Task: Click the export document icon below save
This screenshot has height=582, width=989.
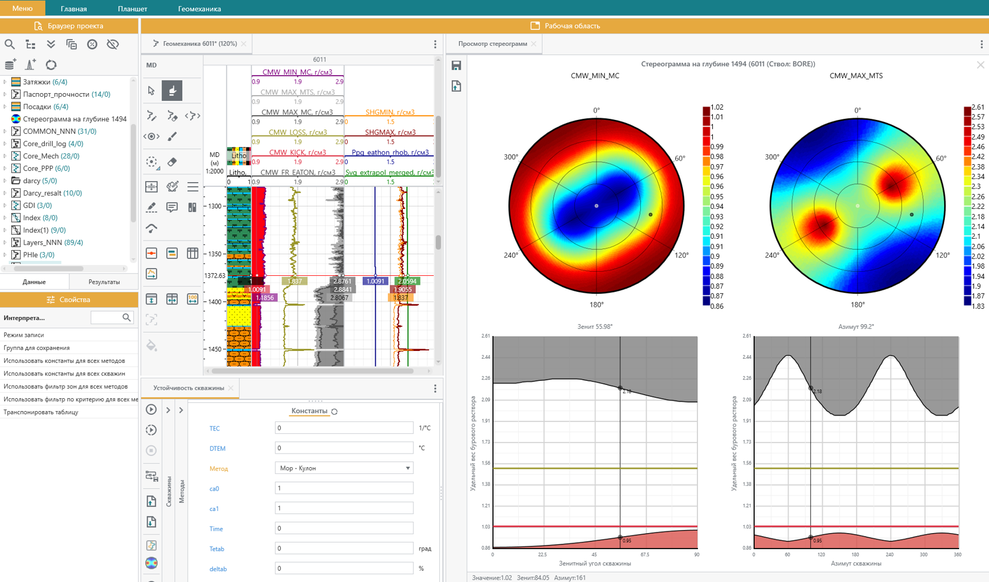Action: point(457,87)
